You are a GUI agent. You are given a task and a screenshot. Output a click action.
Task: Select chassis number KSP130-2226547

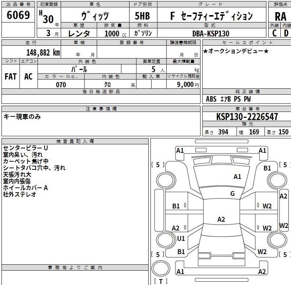coord(247,117)
